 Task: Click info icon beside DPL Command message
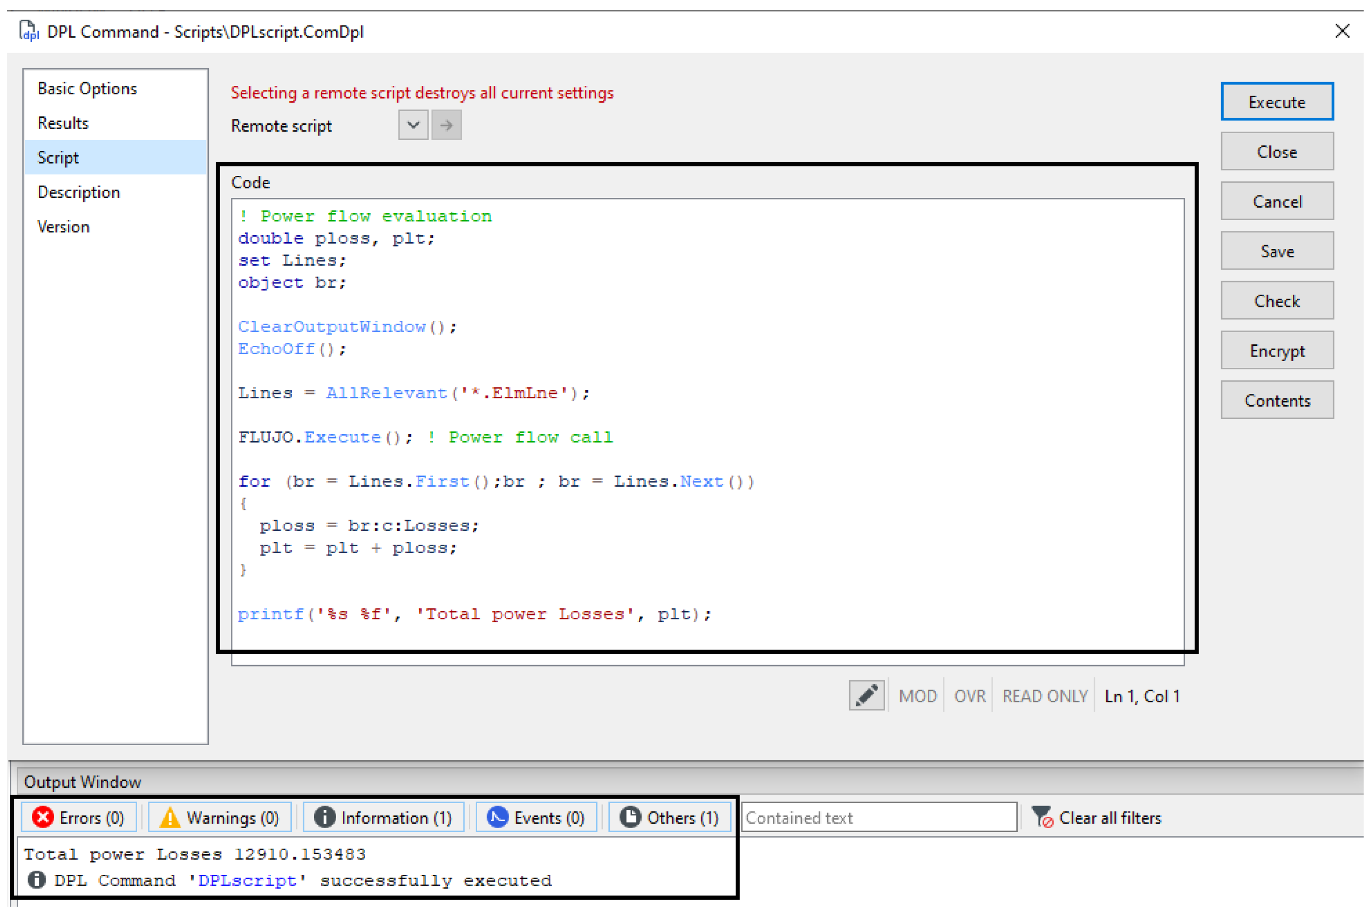(37, 880)
